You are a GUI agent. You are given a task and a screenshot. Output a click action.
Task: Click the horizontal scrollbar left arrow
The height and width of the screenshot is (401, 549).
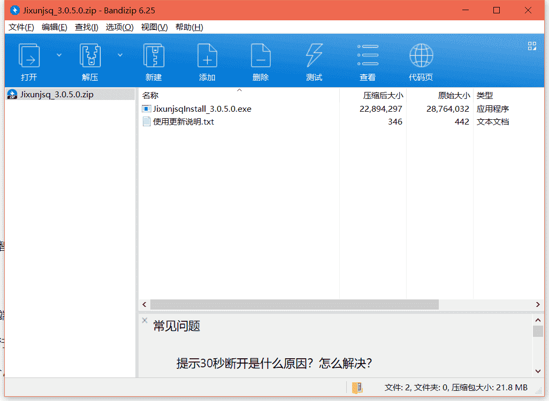pos(144,304)
